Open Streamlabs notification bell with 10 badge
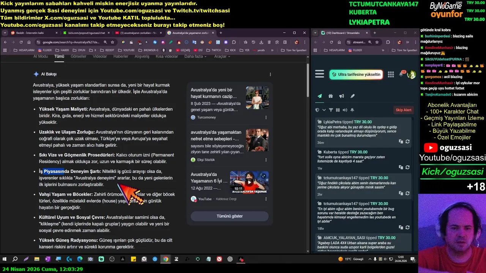The image size is (486, 273). tap(401, 74)
